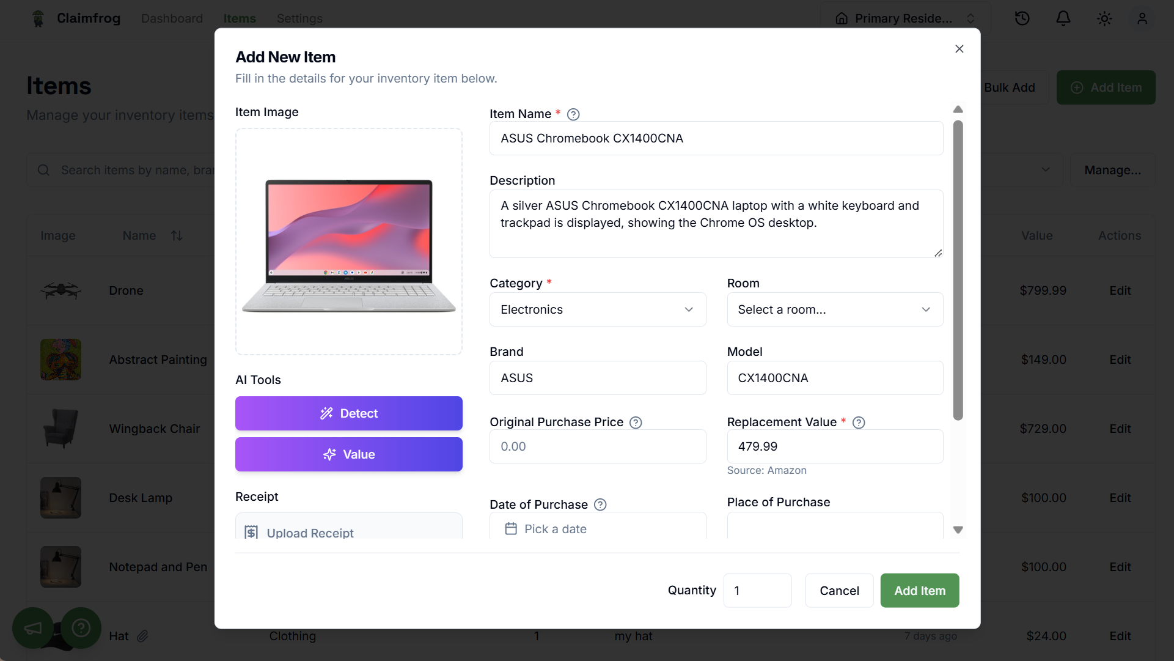Open the Primary Residence property switcher
The width and height of the screenshot is (1174, 661).
[x=905, y=18]
